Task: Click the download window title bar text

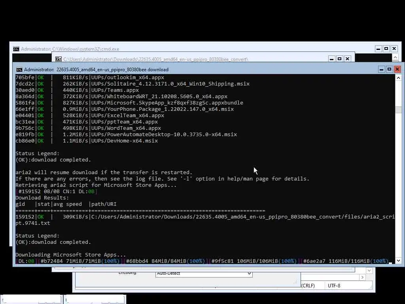Action: [x=96, y=70]
